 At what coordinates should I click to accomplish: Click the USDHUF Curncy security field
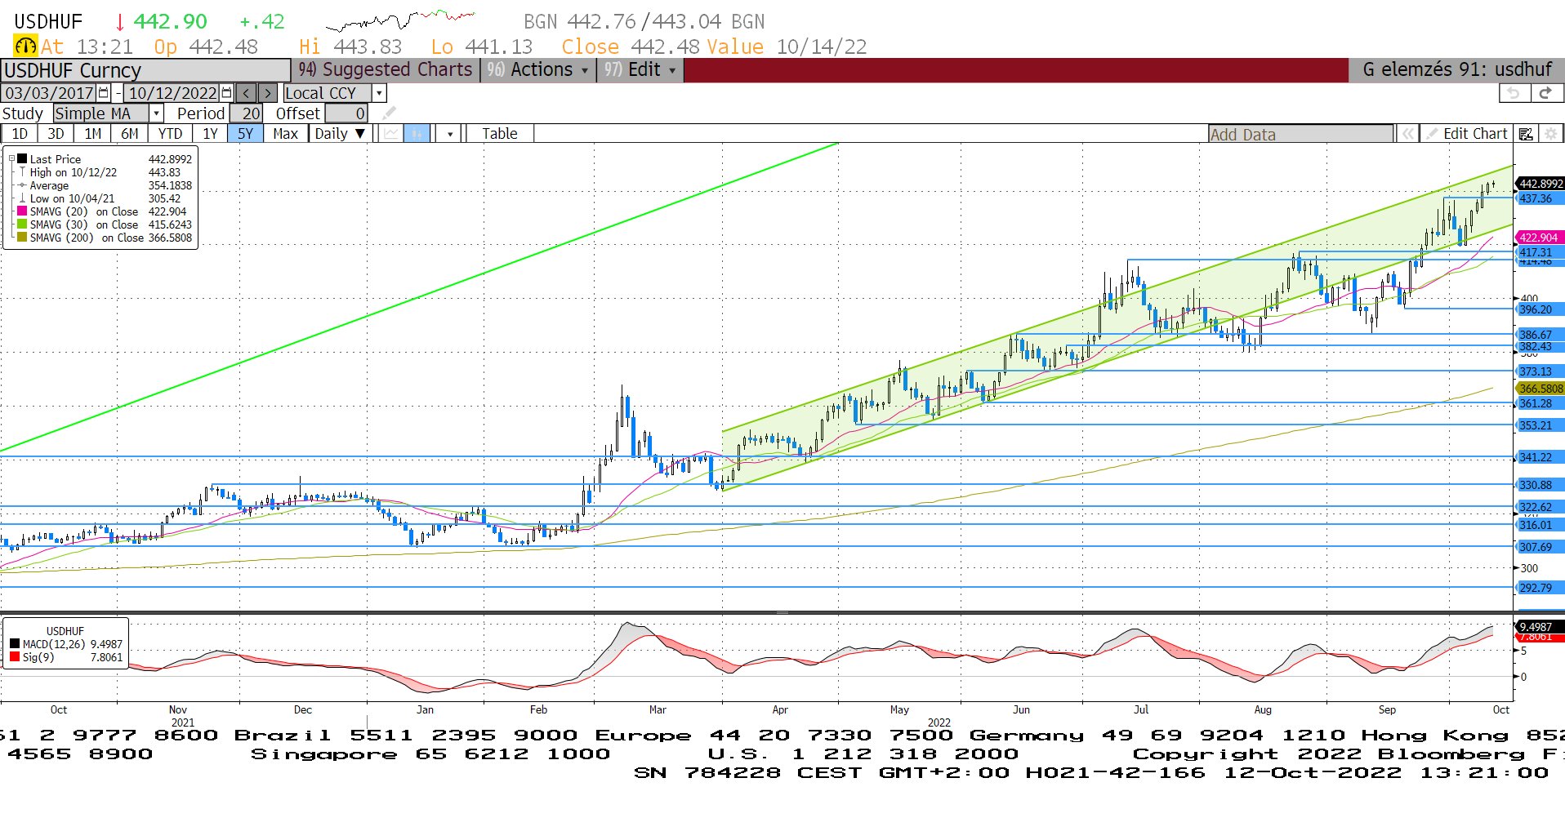click(145, 70)
